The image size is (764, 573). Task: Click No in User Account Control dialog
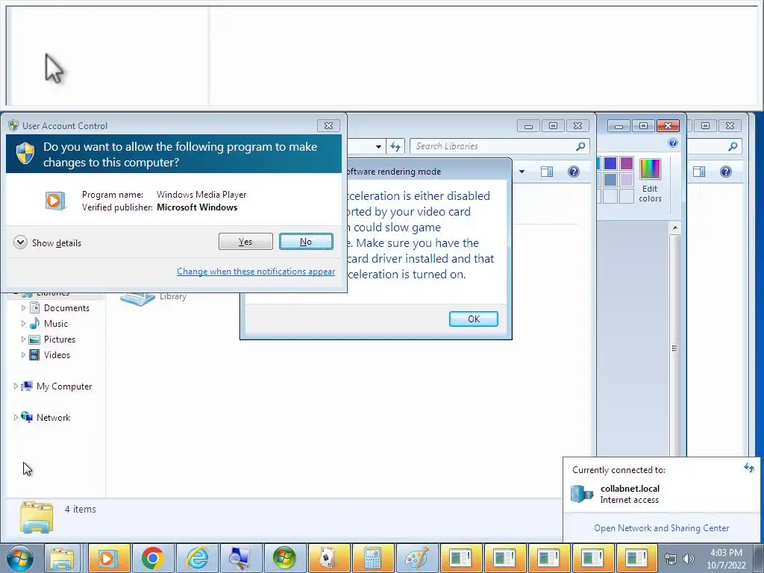point(306,241)
